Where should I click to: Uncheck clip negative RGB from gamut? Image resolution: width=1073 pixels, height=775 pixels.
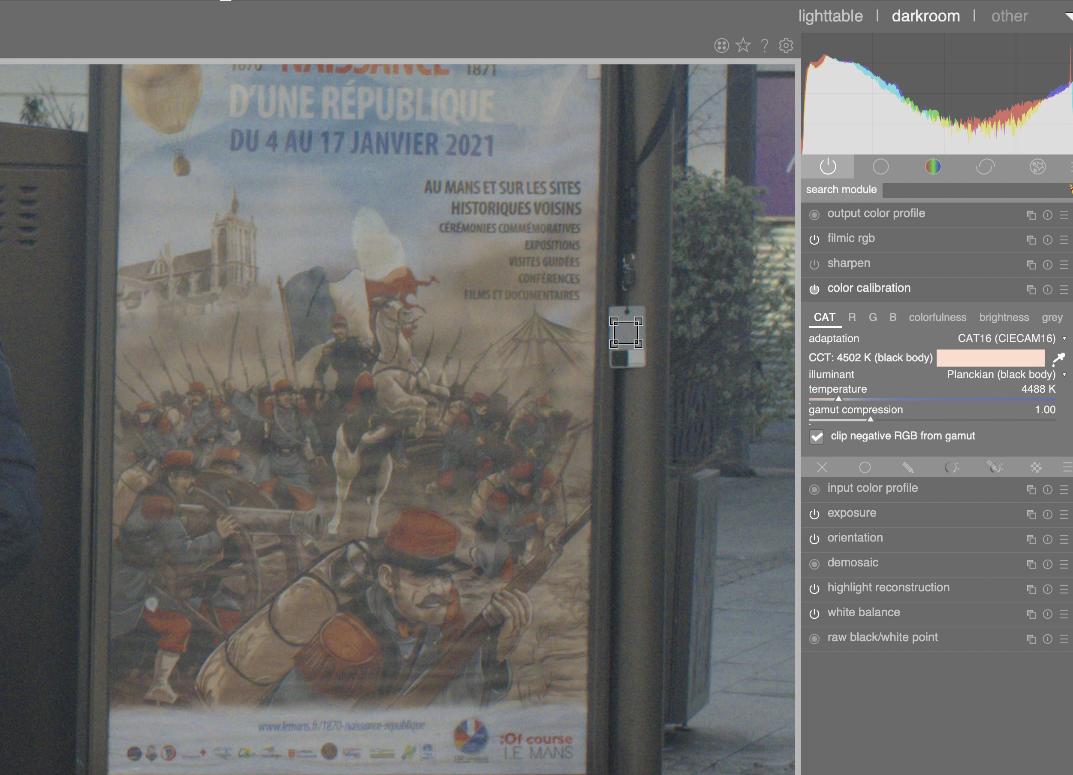(x=817, y=436)
